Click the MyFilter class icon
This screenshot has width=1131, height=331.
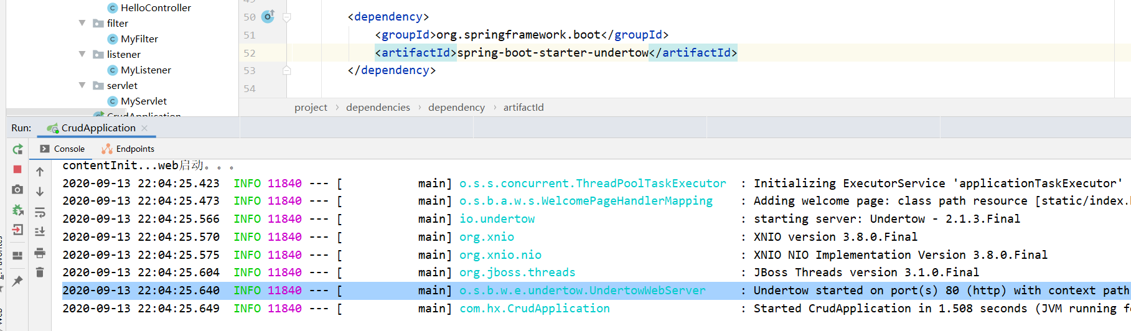[113, 39]
